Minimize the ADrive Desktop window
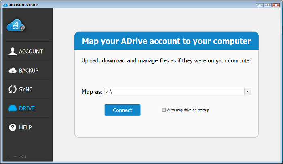 (259, 5)
